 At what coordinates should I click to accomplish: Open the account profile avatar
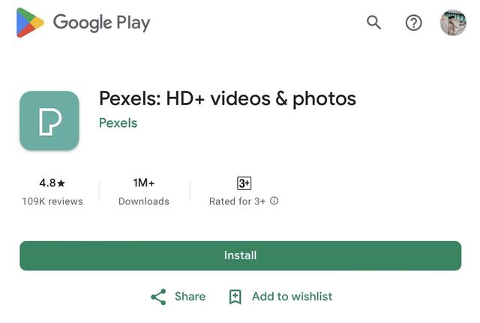[x=453, y=23]
